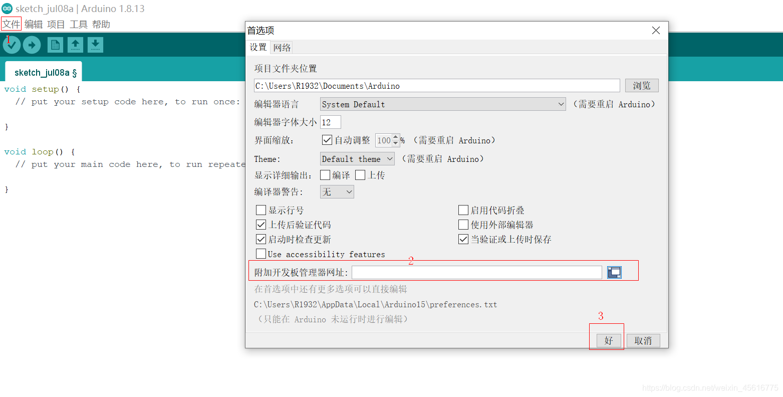This screenshot has width=783, height=397.
Task: Check the 使用外部编辑器 option
Action: (463, 225)
